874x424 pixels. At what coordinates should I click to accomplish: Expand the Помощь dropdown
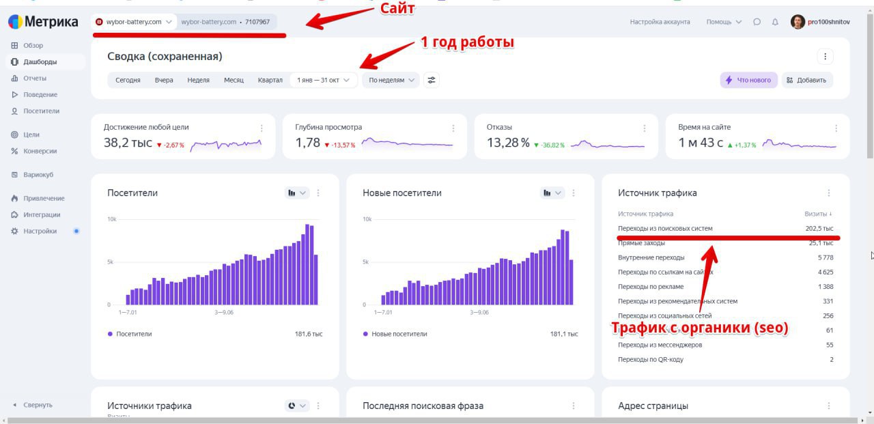(724, 22)
